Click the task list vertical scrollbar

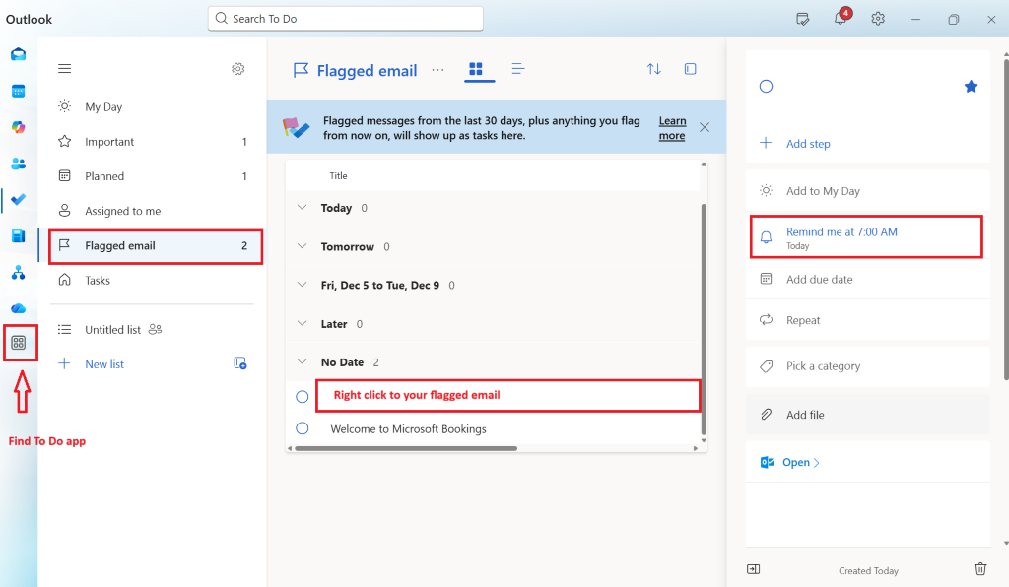tap(704, 319)
